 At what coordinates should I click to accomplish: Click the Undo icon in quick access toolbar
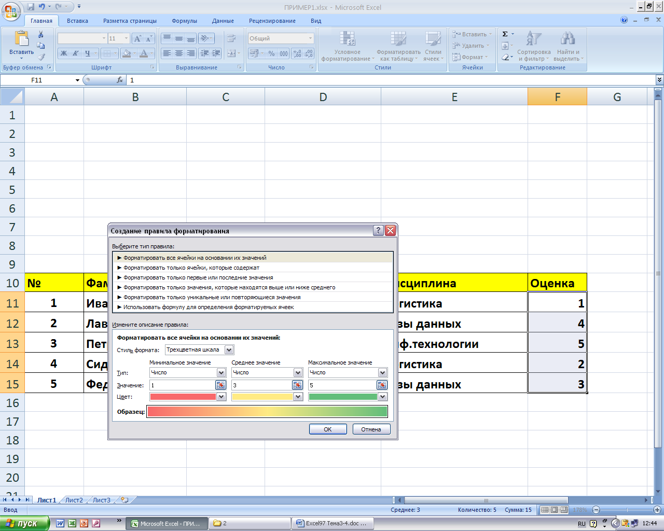pyautogui.click(x=42, y=7)
